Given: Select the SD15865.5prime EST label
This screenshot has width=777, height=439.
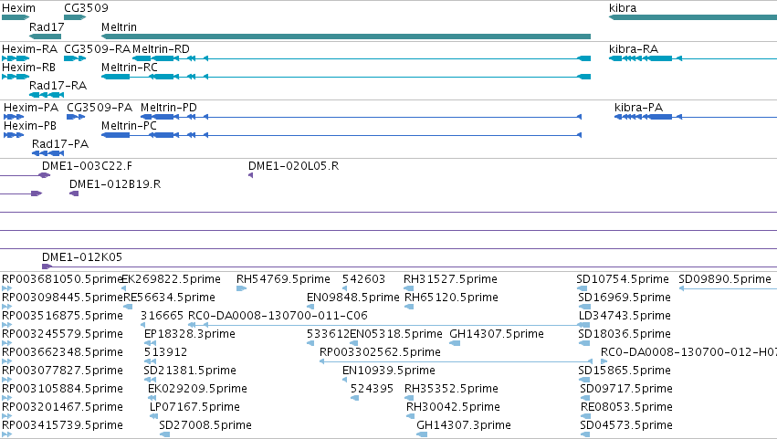Looking at the screenshot, I should [x=625, y=371].
